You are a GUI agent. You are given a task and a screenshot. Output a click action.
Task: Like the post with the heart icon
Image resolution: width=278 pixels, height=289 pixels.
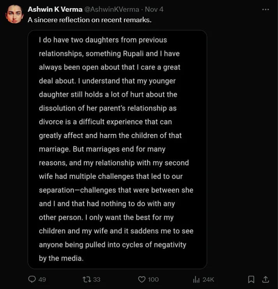click(x=142, y=279)
